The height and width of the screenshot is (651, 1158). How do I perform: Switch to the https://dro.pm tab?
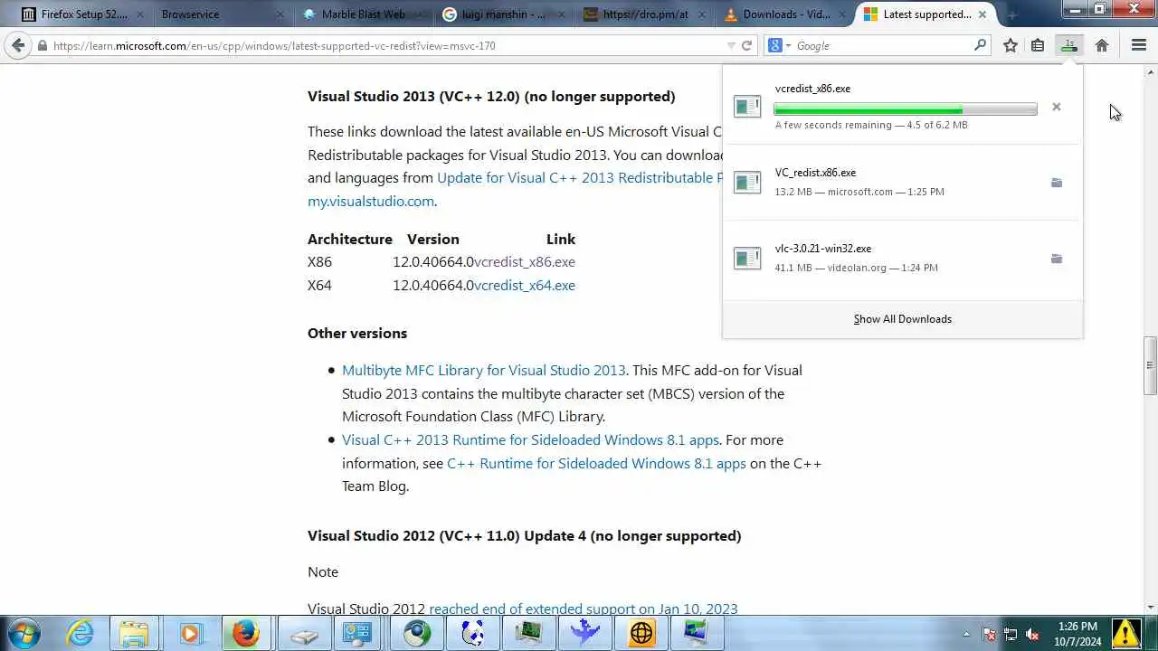tap(643, 14)
